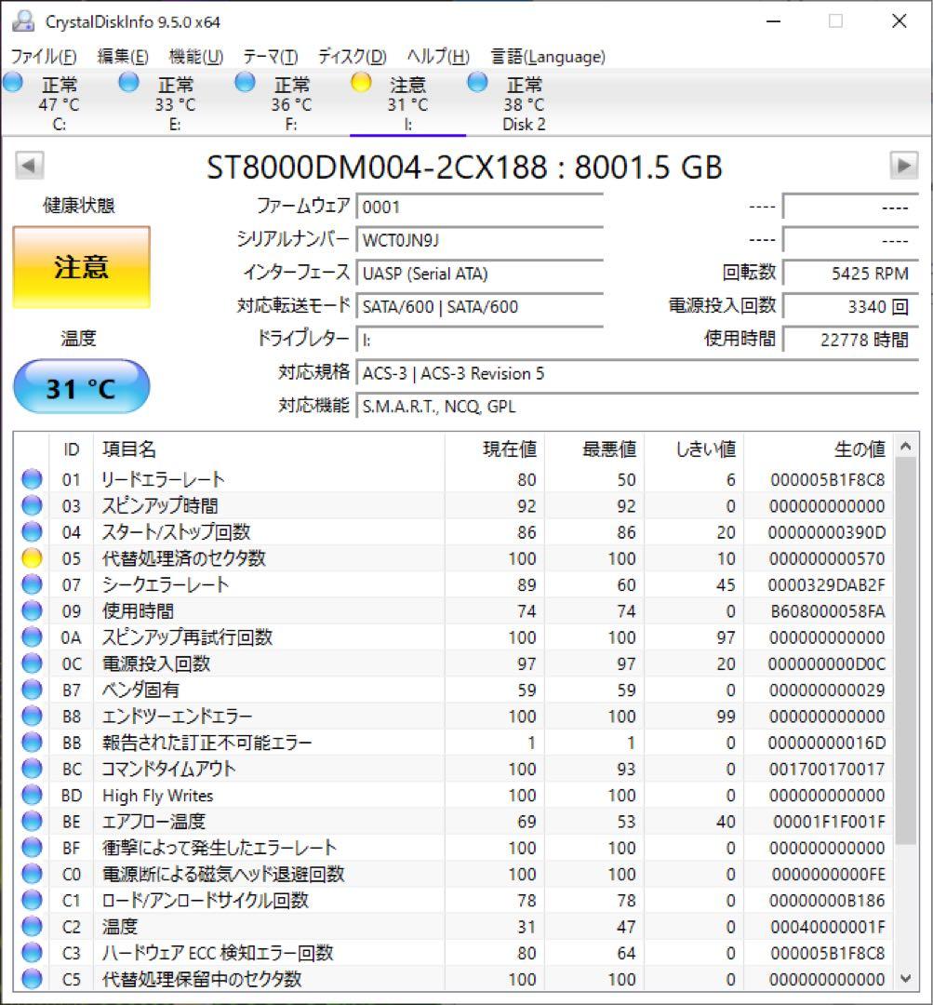Click the yellow dot beside 代替処理済のセクタ数
933x1005 pixels.
point(33,558)
